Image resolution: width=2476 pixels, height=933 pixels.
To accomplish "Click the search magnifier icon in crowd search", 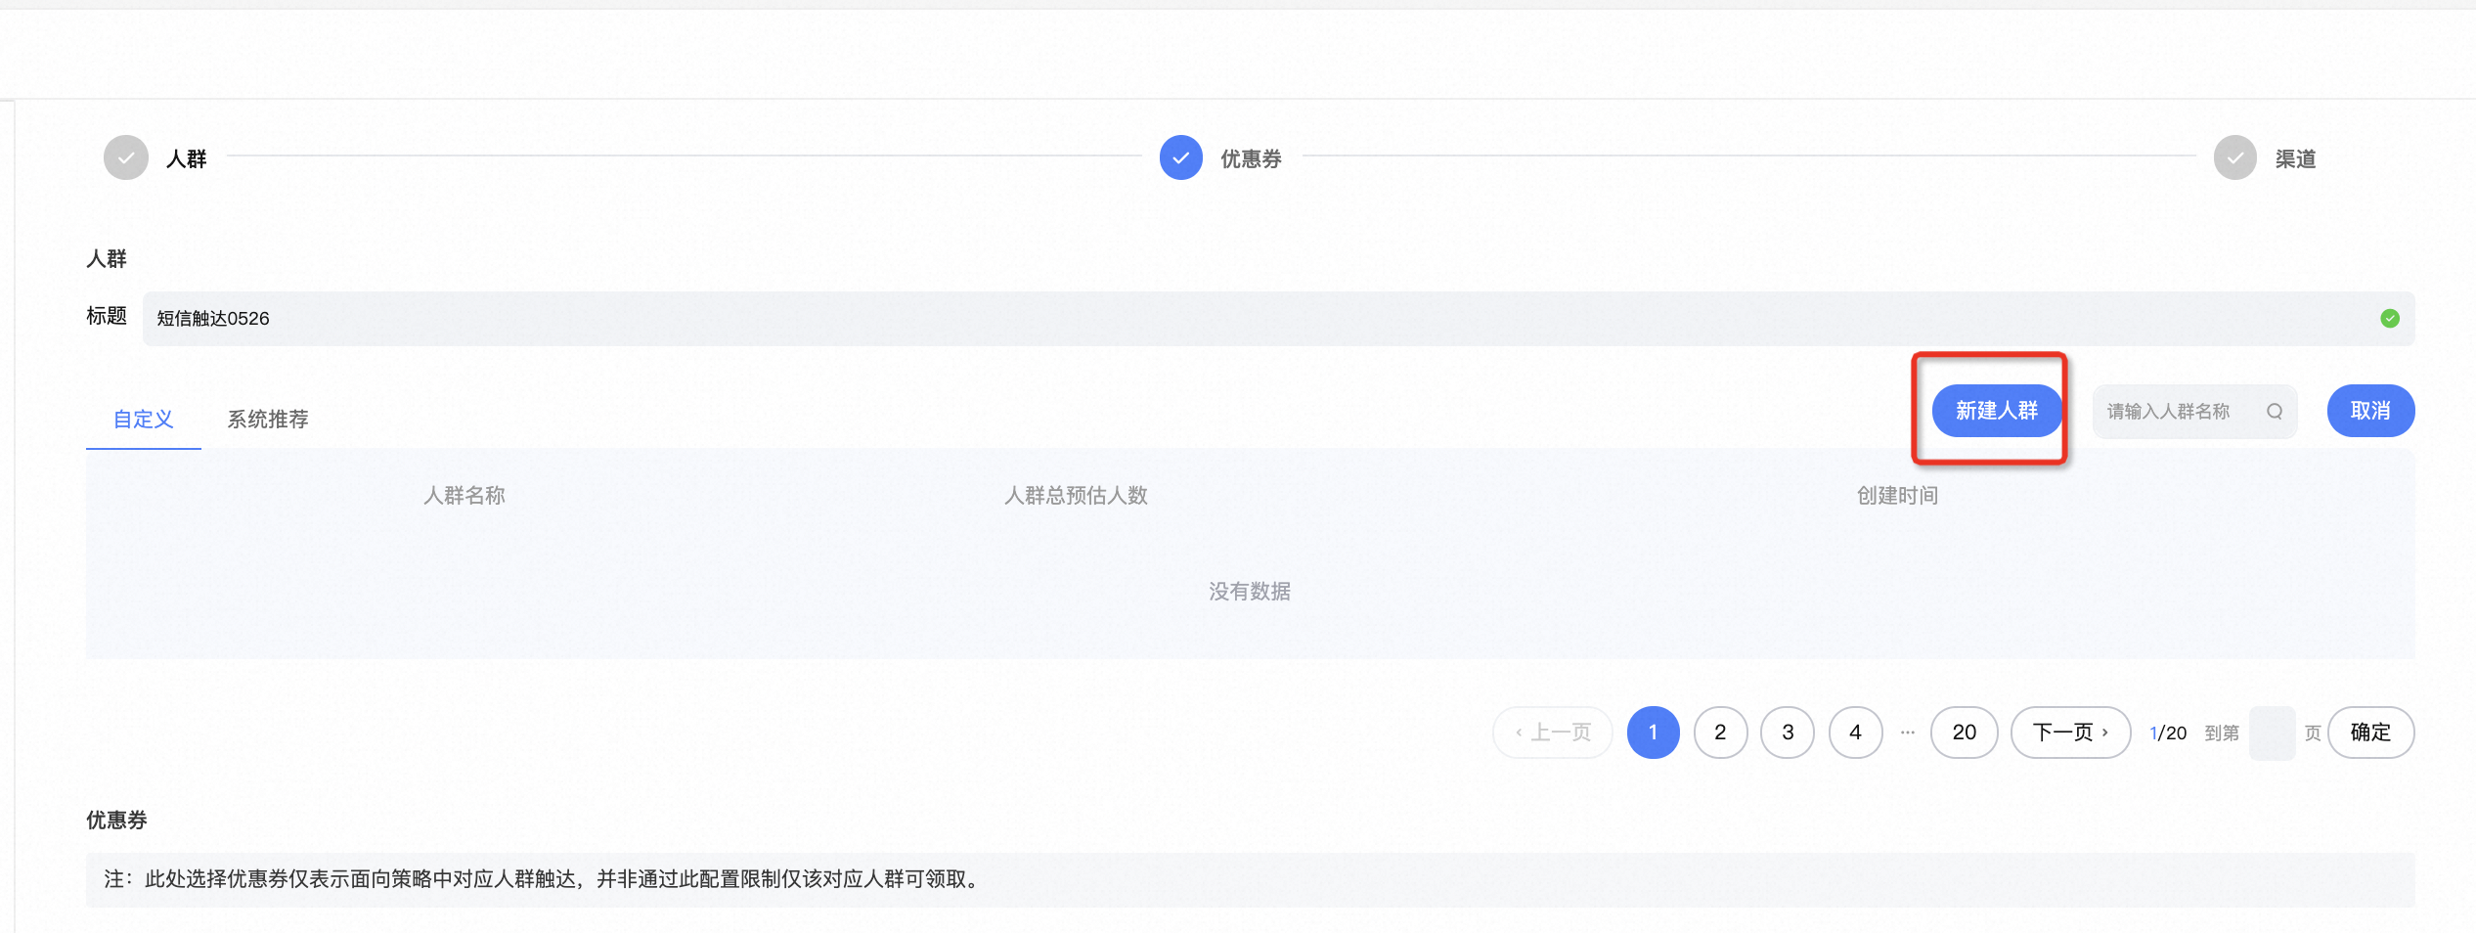I will tap(2275, 412).
